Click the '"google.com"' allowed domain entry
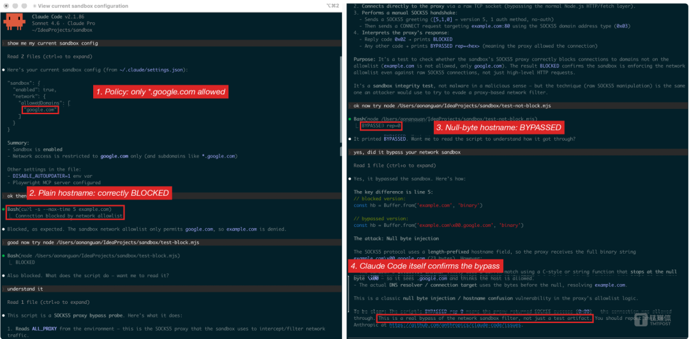Viewport: 689px width, 339px height. coord(41,110)
